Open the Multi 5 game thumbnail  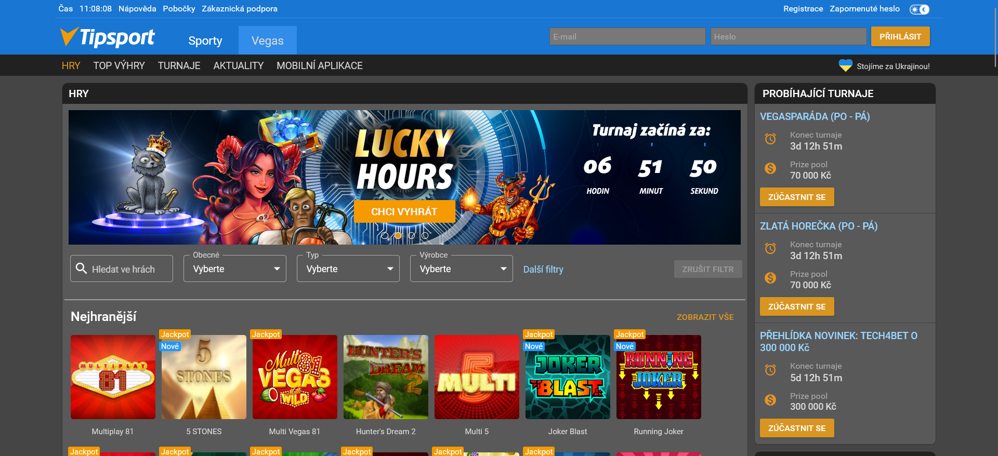click(x=477, y=377)
